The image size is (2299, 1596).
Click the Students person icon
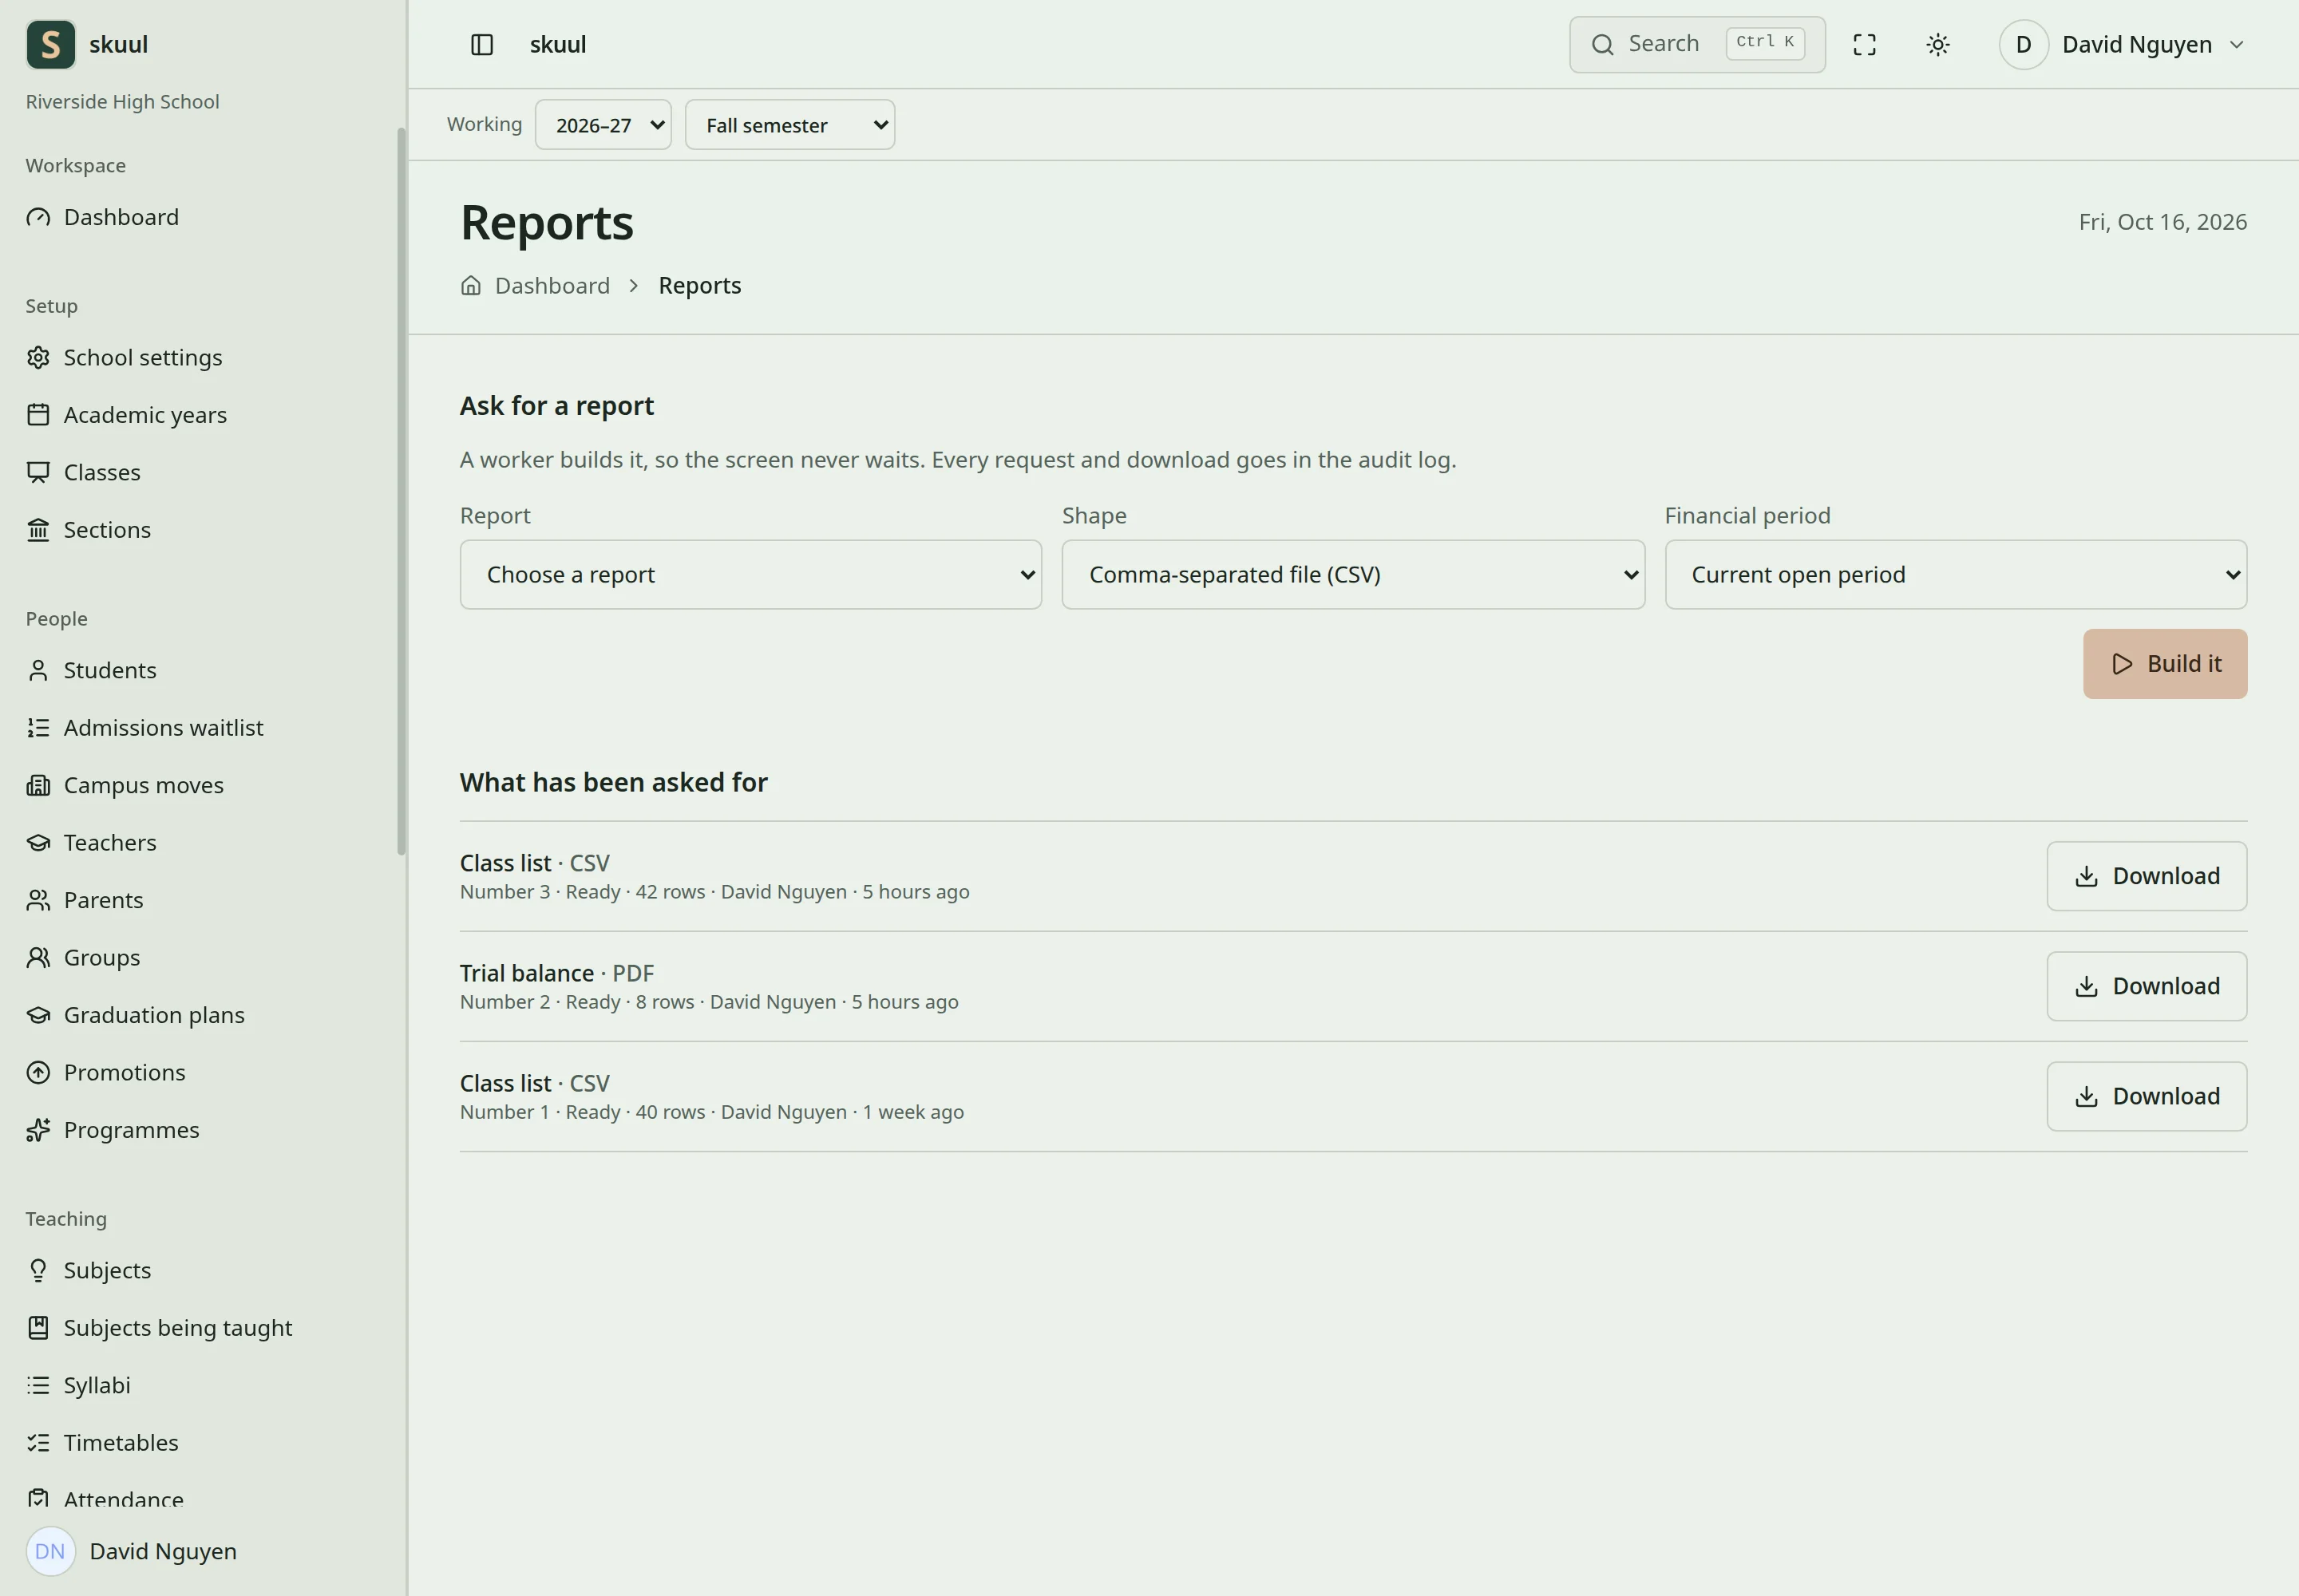38,670
